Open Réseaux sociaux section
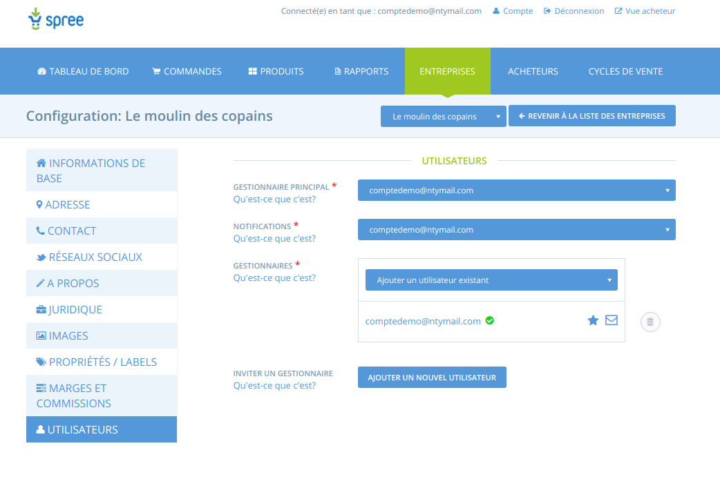The width and height of the screenshot is (720, 497). 102,257
